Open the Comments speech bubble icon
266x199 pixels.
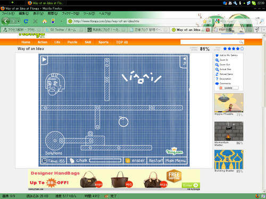(217, 83)
